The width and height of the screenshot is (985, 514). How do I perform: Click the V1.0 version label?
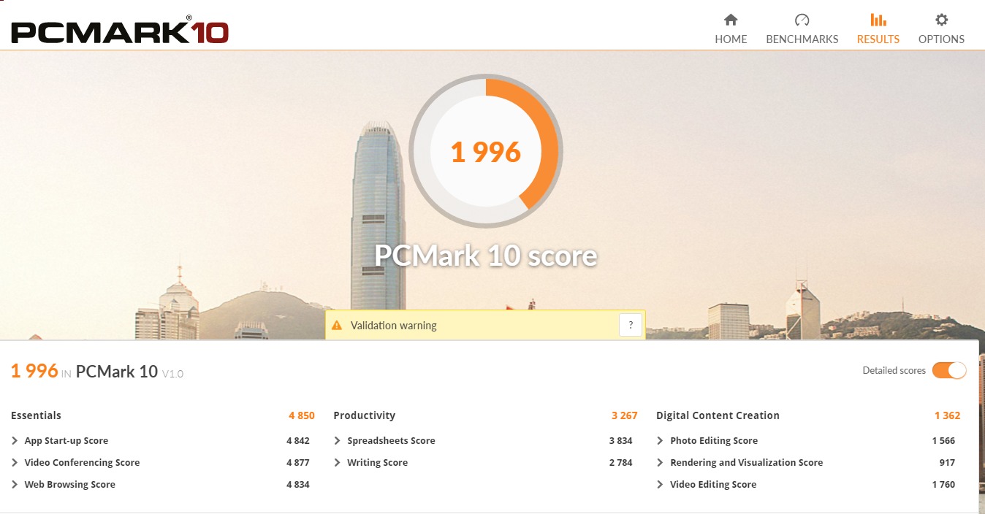[172, 374]
